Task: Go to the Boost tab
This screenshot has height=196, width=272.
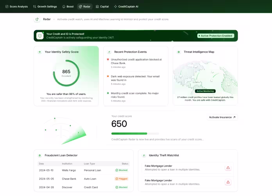Action: [x=68, y=6]
